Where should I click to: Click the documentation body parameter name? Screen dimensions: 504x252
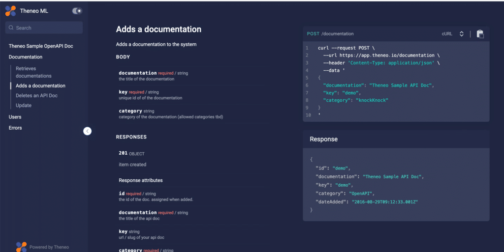click(138, 73)
